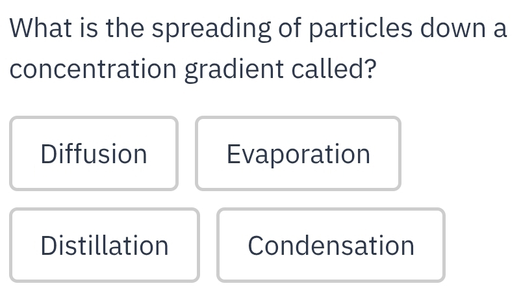Screen dimensions: 521x301
Task: Click the words 'concentration gradient called?' in question
Action: click(x=193, y=70)
